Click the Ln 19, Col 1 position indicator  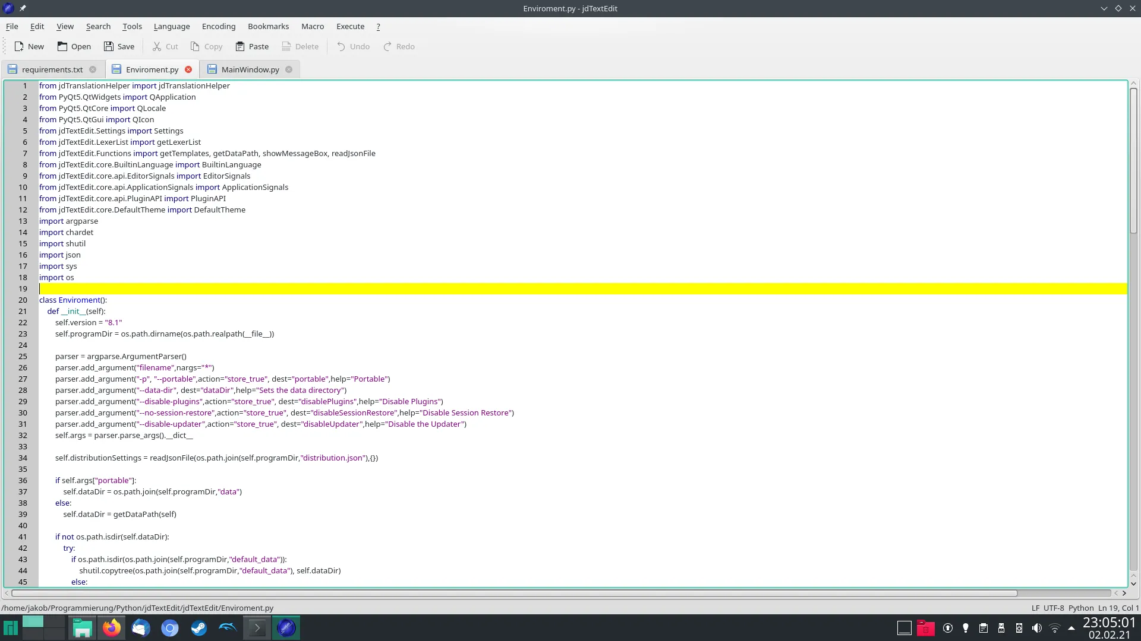click(x=1118, y=608)
